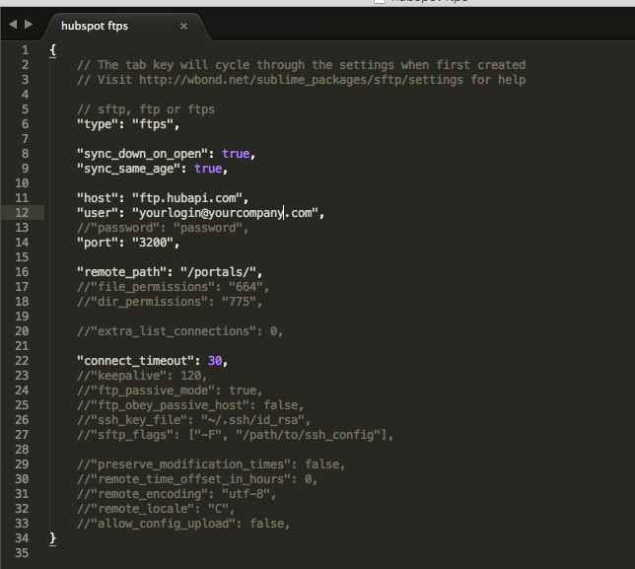The height and width of the screenshot is (569, 635).
Task: Click the "tab key will cycle" comment
Action: 302,65
